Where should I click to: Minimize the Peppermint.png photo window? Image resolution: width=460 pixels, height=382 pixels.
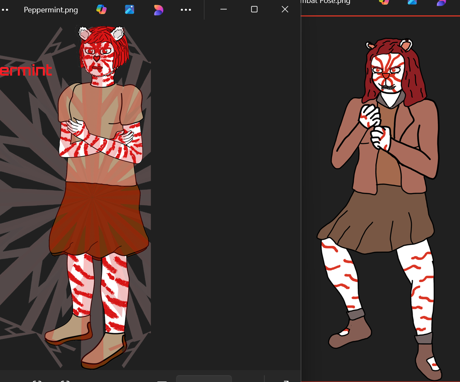pyautogui.click(x=223, y=9)
